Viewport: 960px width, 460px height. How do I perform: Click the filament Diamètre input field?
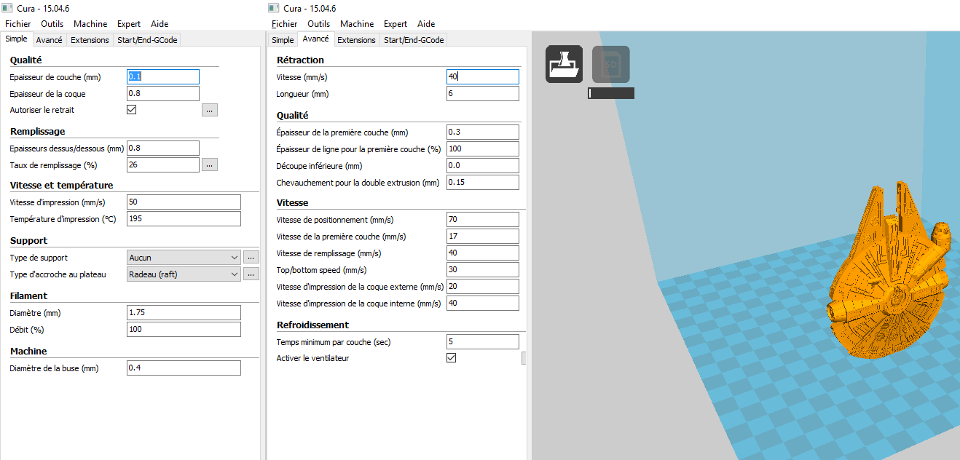coord(184,312)
